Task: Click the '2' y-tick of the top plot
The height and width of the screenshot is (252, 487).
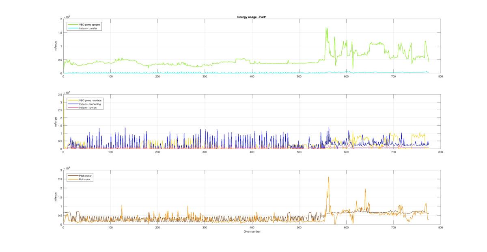Action: pyautogui.click(x=61, y=19)
